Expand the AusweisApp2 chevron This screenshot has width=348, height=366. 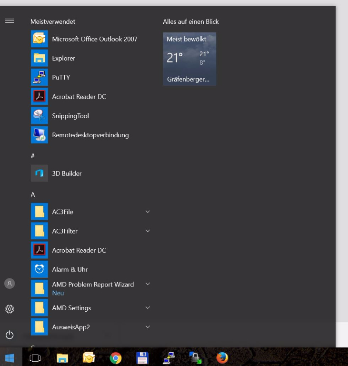[x=148, y=327]
